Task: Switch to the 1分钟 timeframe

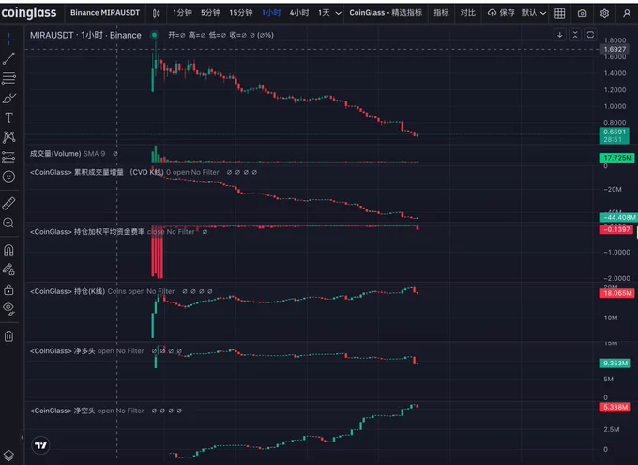Action: coord(182,13)
